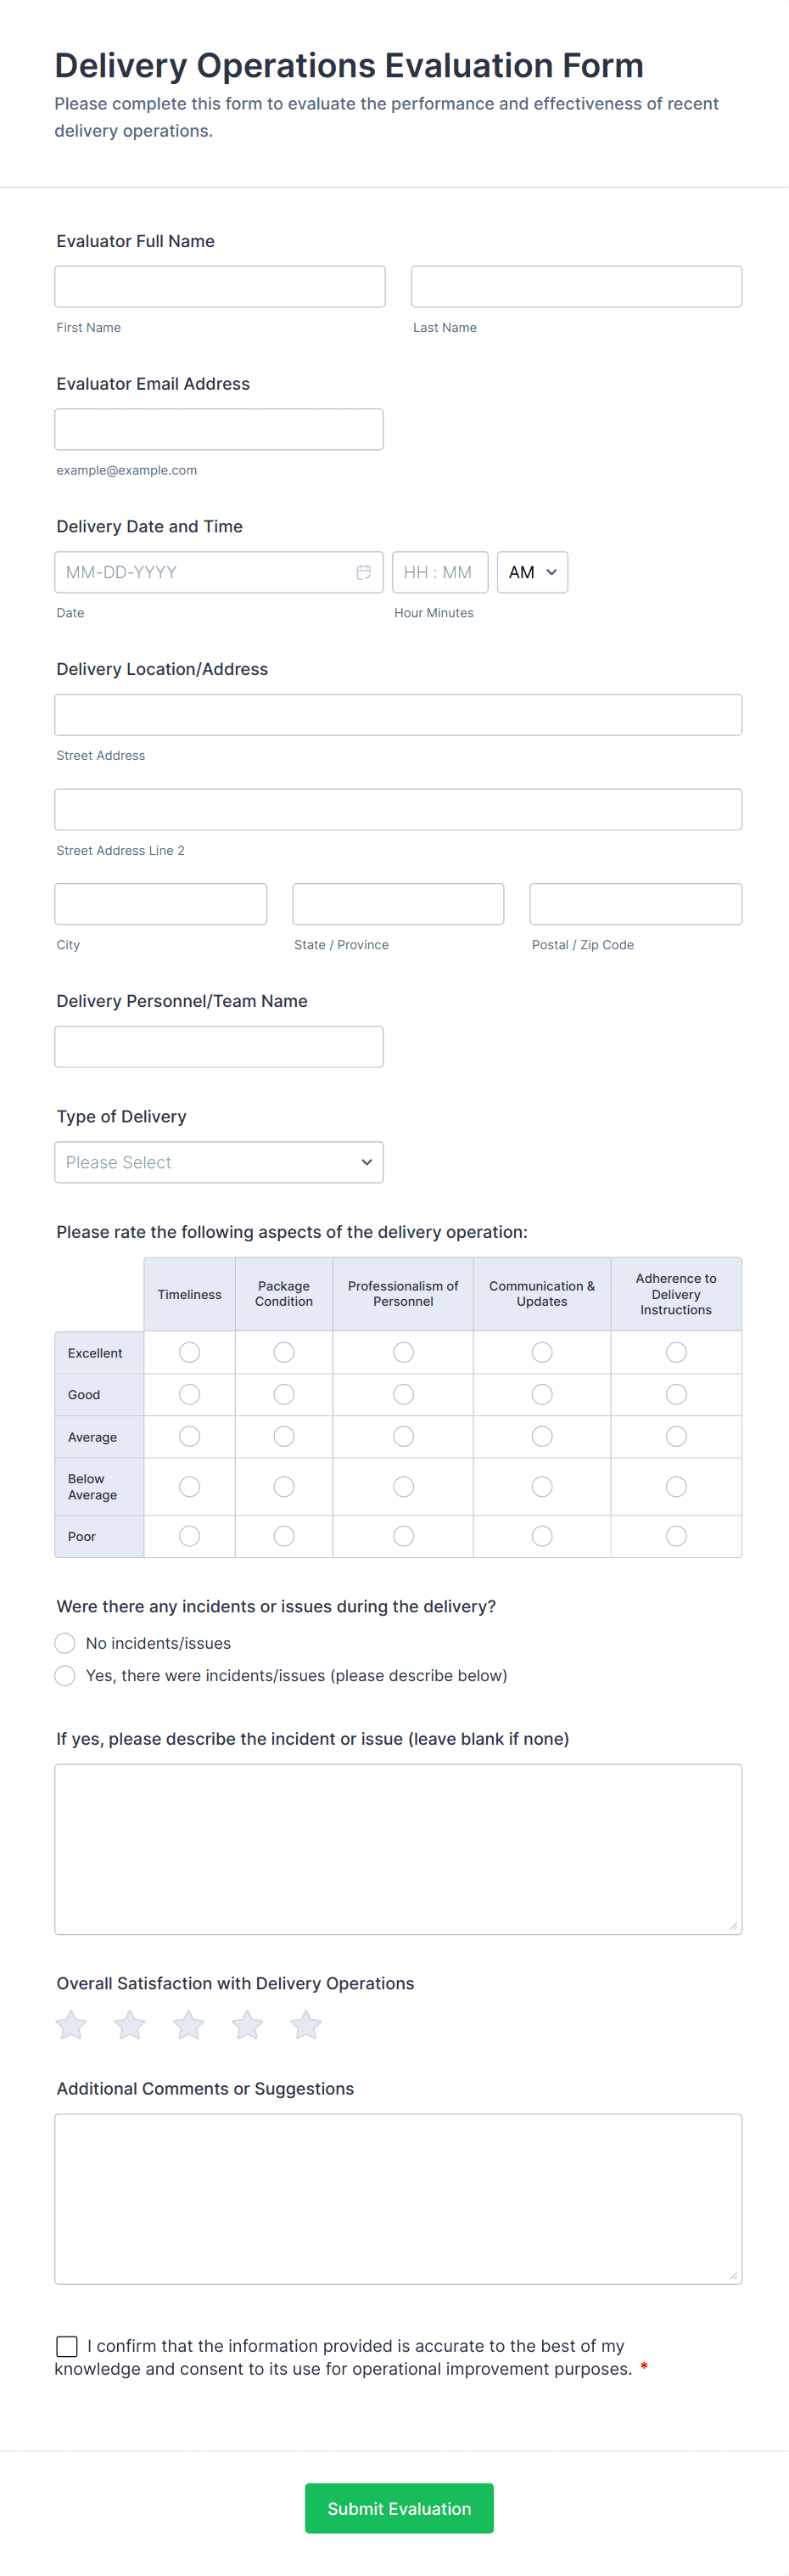This screenshot has height=2576, width=789.
Task: Click the first satisfaction star
Action: (x=71, y=2025)
